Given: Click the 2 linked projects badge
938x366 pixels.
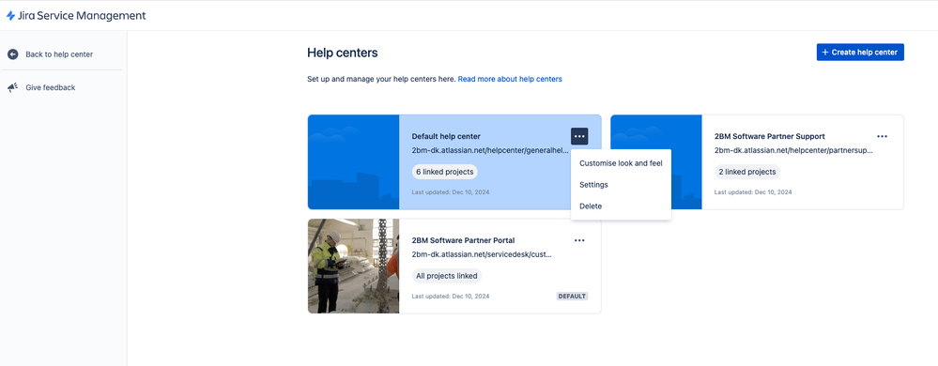Looking at the screenshot, I should (x=747, y=172).
